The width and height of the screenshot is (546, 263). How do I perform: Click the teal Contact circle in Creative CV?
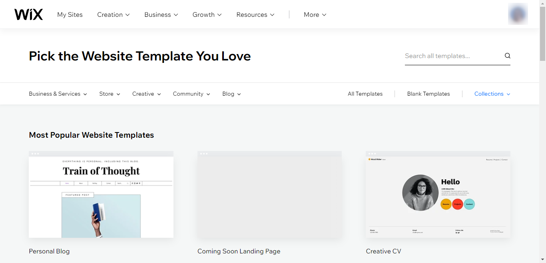(469, 204)
